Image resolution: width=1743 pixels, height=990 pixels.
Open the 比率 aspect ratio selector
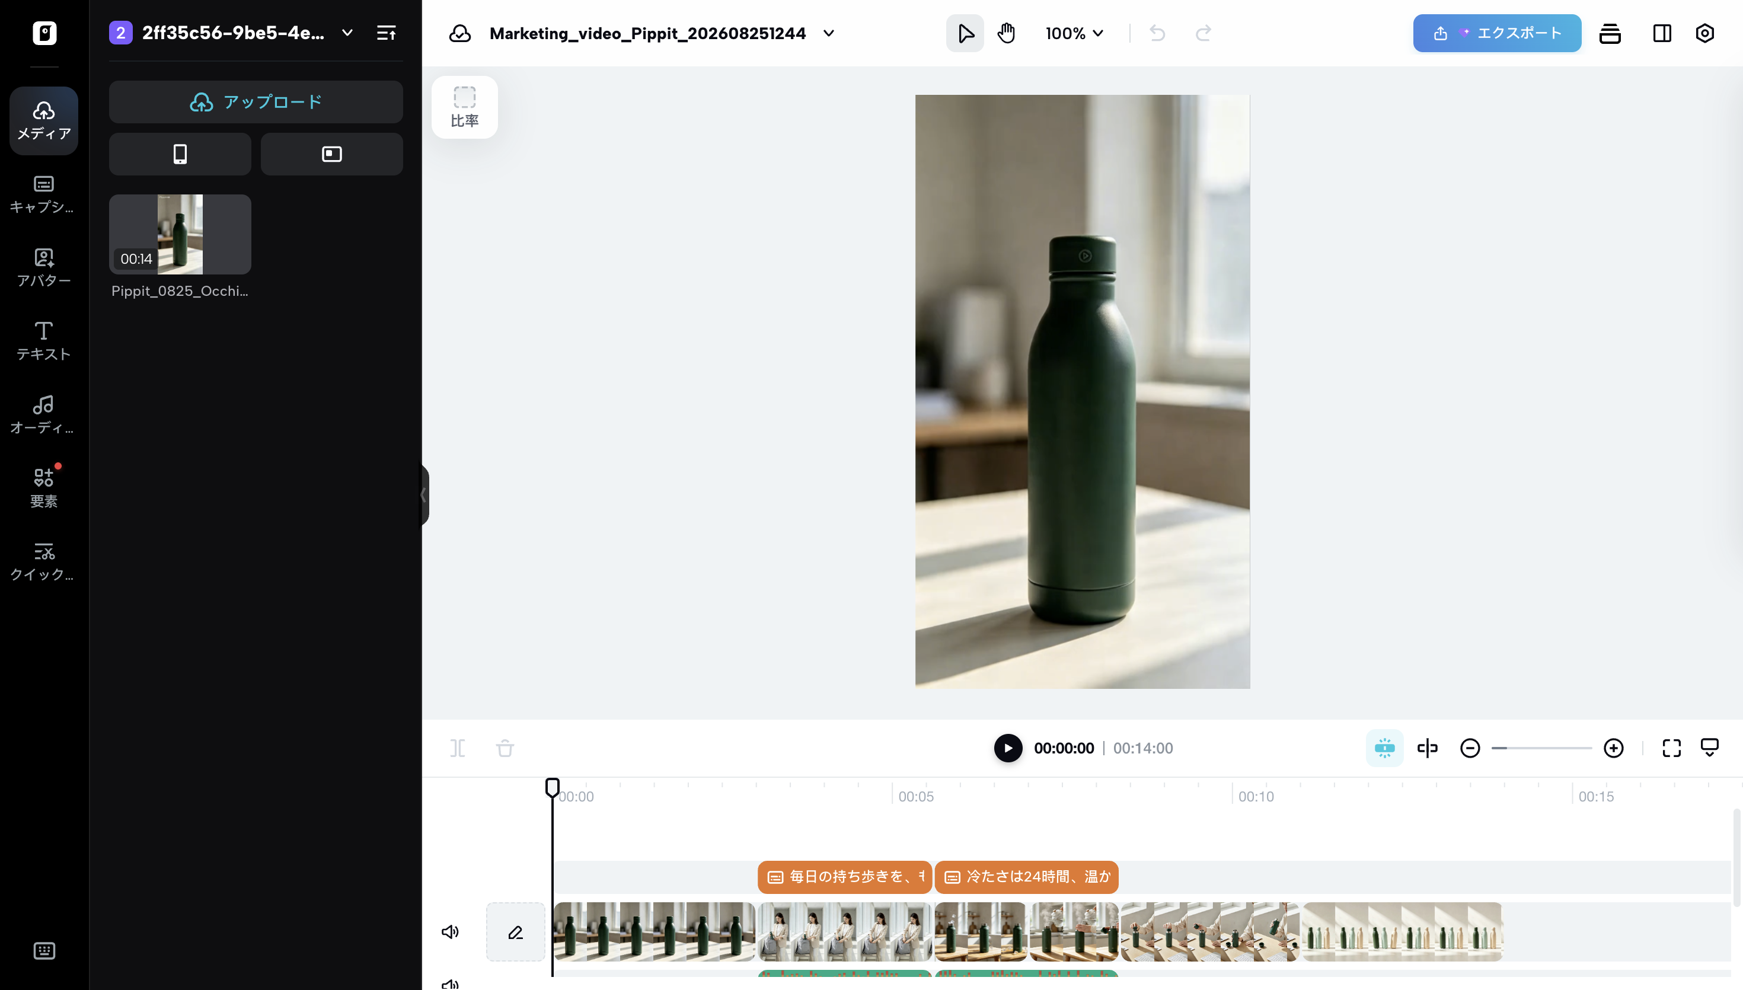click(x=465, y=107)
